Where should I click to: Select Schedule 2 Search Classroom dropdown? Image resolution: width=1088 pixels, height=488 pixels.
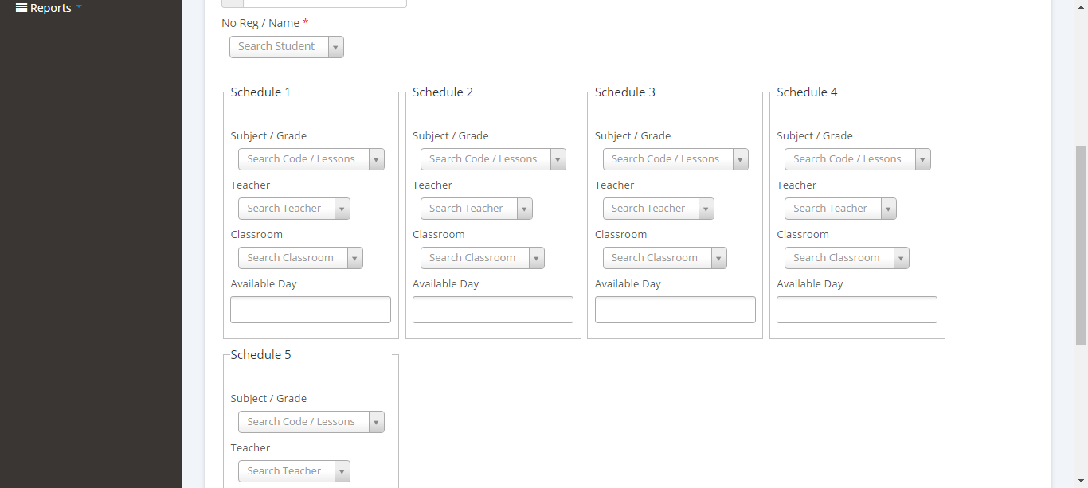tap(482, 258)
